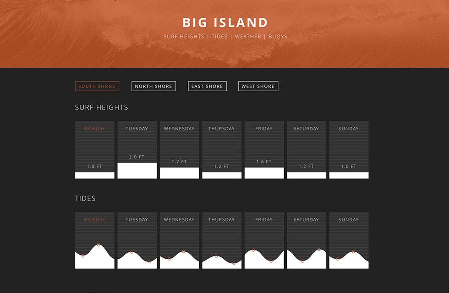Click the SURF HEIGHTS section heading
449x293 pixels.
point(101,107)
